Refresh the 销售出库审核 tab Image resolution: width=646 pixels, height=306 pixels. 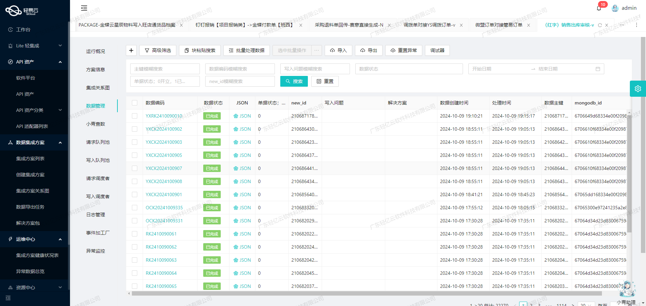click(x=600, y=25)
